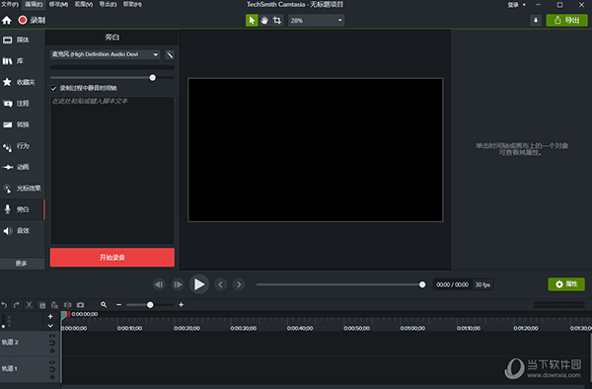This screenshot has height=389, width=592.
Task: Click the audio setup wizard icon beside microphone
Action: [170, 54]
